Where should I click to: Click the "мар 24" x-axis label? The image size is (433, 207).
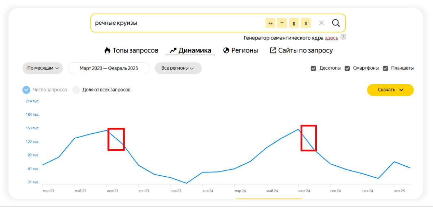click(x=240, y=191)
